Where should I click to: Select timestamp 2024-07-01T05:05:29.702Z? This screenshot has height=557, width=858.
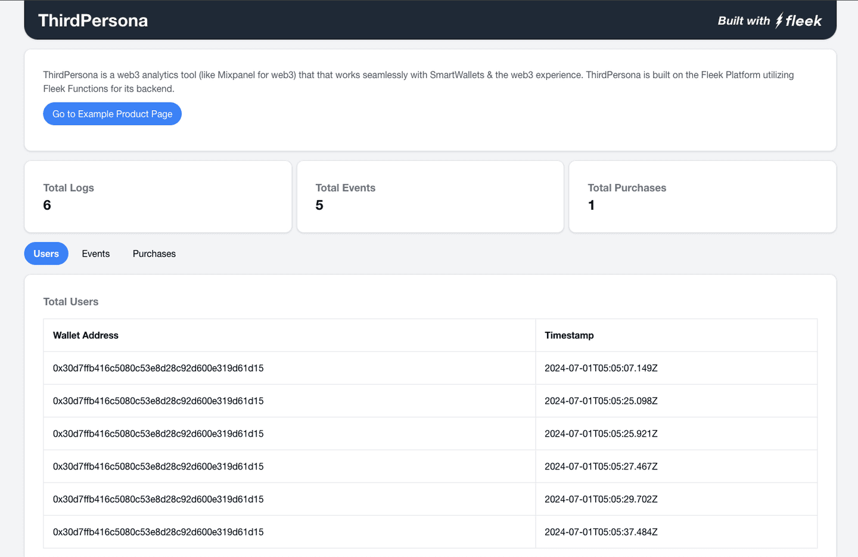[601, 499]
